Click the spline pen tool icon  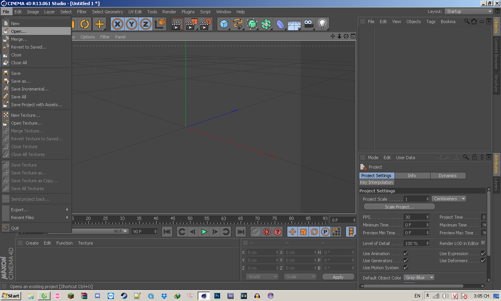click(x=238, y=24)
